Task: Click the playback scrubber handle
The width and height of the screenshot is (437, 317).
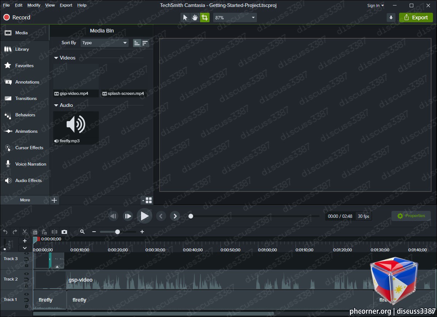Action: click(191, 216)
